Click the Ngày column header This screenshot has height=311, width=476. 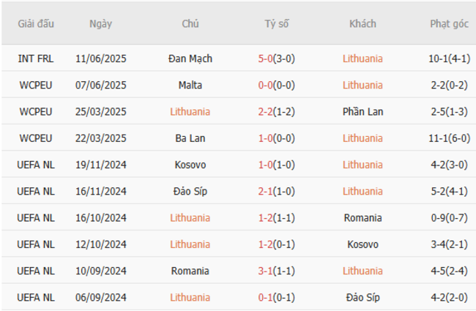(x=101, y=23)
